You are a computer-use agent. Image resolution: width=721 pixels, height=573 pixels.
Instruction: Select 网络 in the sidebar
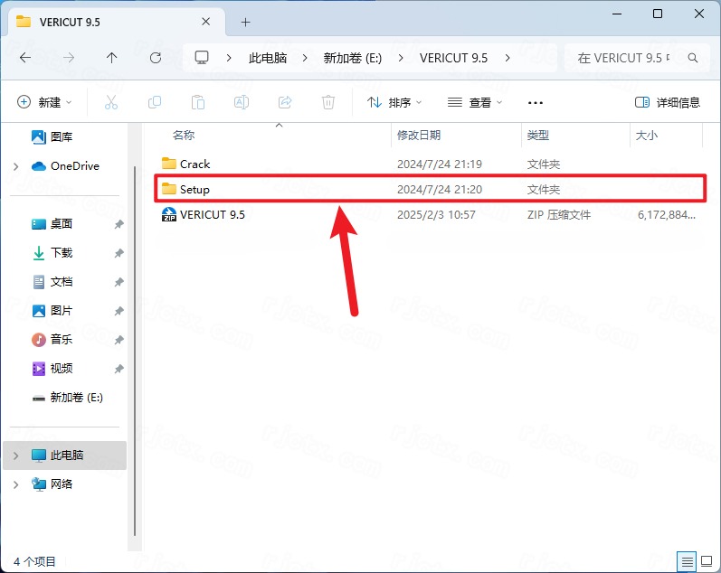(52, 484)
